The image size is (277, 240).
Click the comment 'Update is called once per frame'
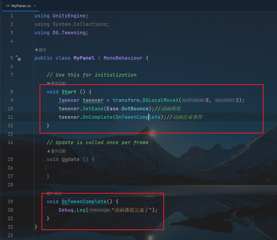98,142
